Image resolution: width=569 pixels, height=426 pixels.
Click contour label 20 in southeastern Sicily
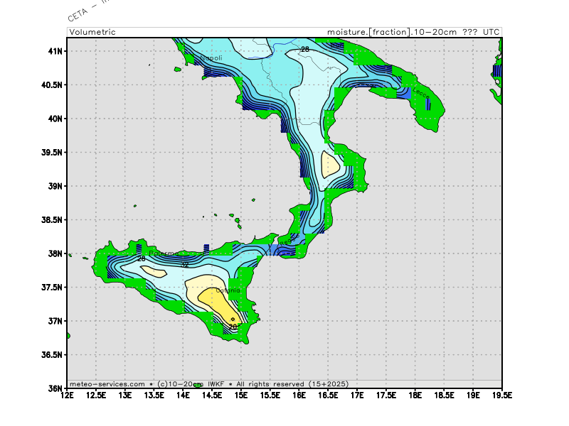click(x=233, y=327)
